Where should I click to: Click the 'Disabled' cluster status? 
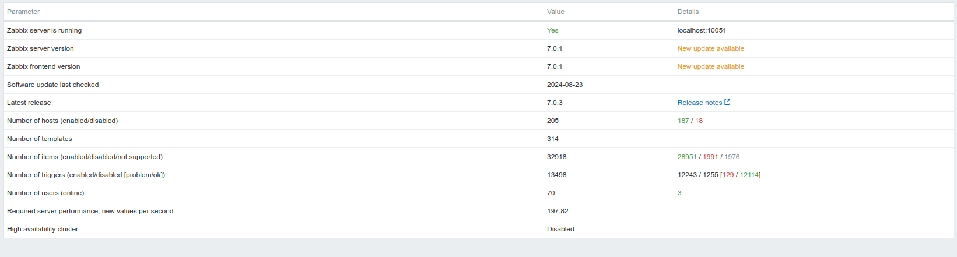pyautogui.click(x=560, y=229)
